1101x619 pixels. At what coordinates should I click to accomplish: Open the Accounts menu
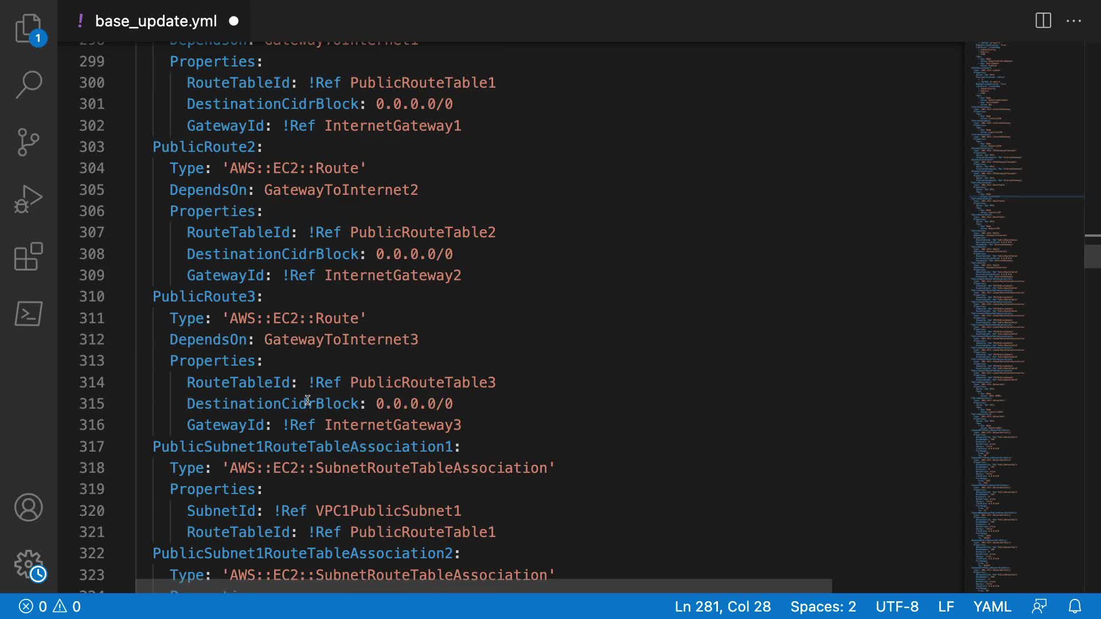[28, 507]
